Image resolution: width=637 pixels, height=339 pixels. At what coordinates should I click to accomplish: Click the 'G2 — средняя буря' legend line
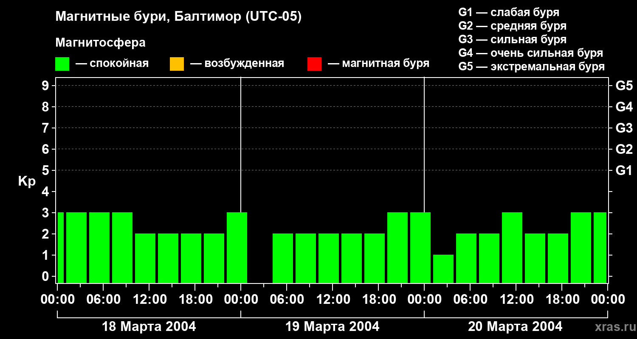pyautogui.click(x=512, y=26)
